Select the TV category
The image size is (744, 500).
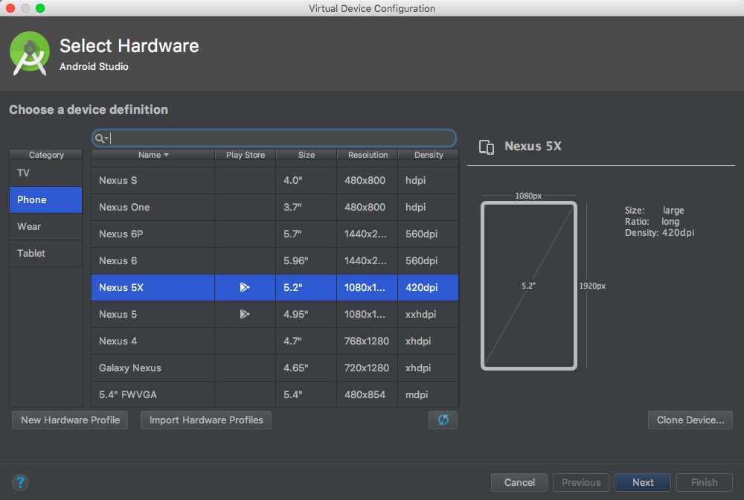tap(45, 173)
